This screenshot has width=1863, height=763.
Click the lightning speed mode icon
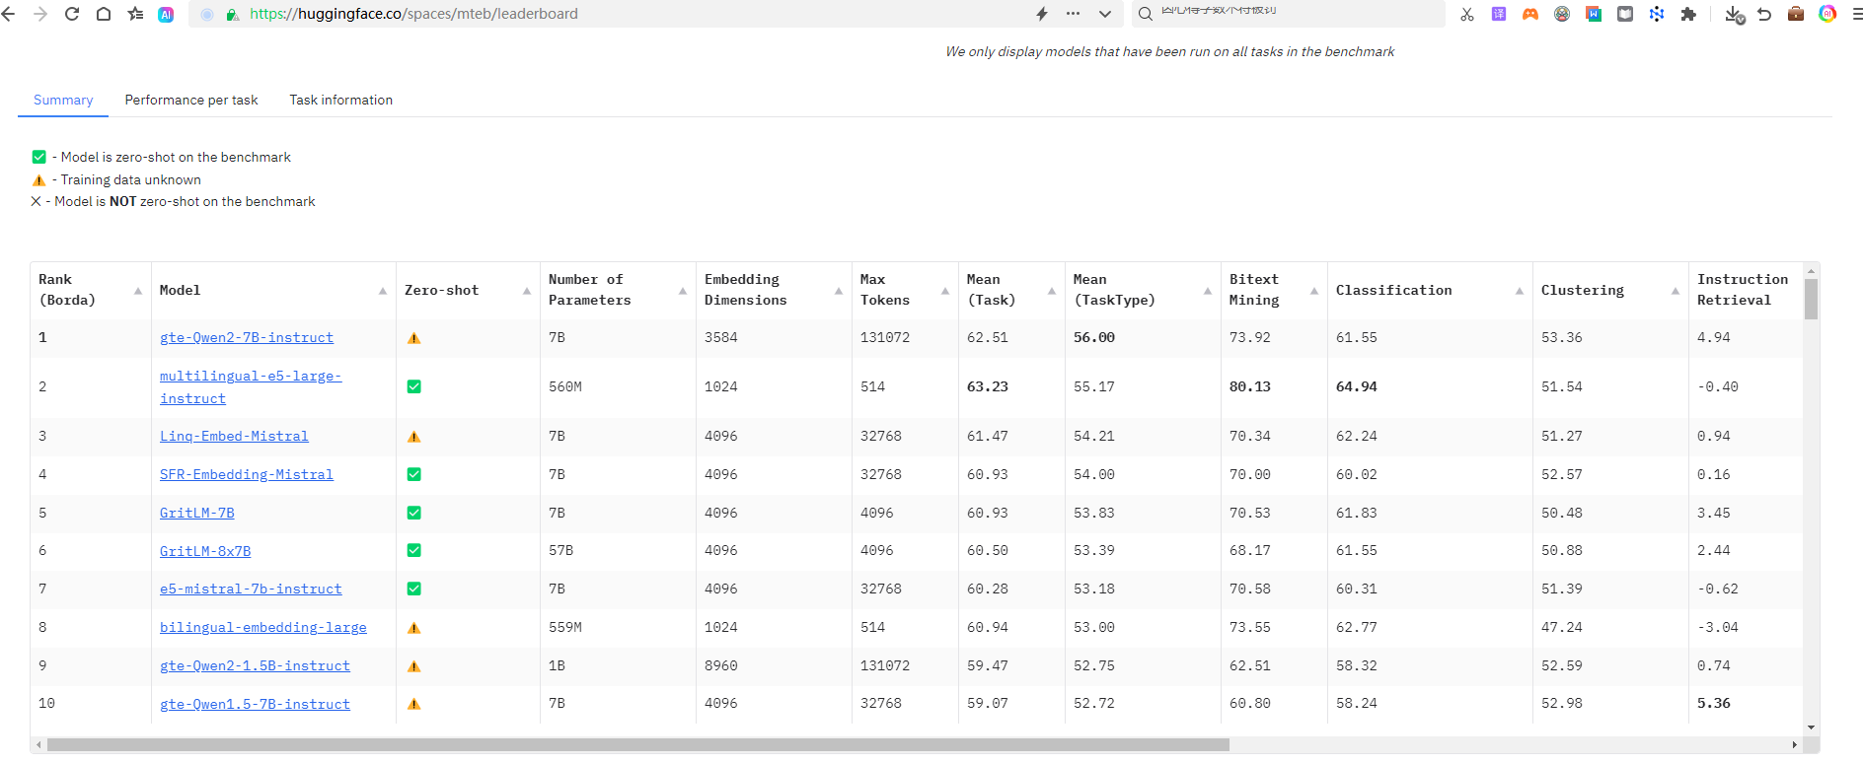point(1042,14)
